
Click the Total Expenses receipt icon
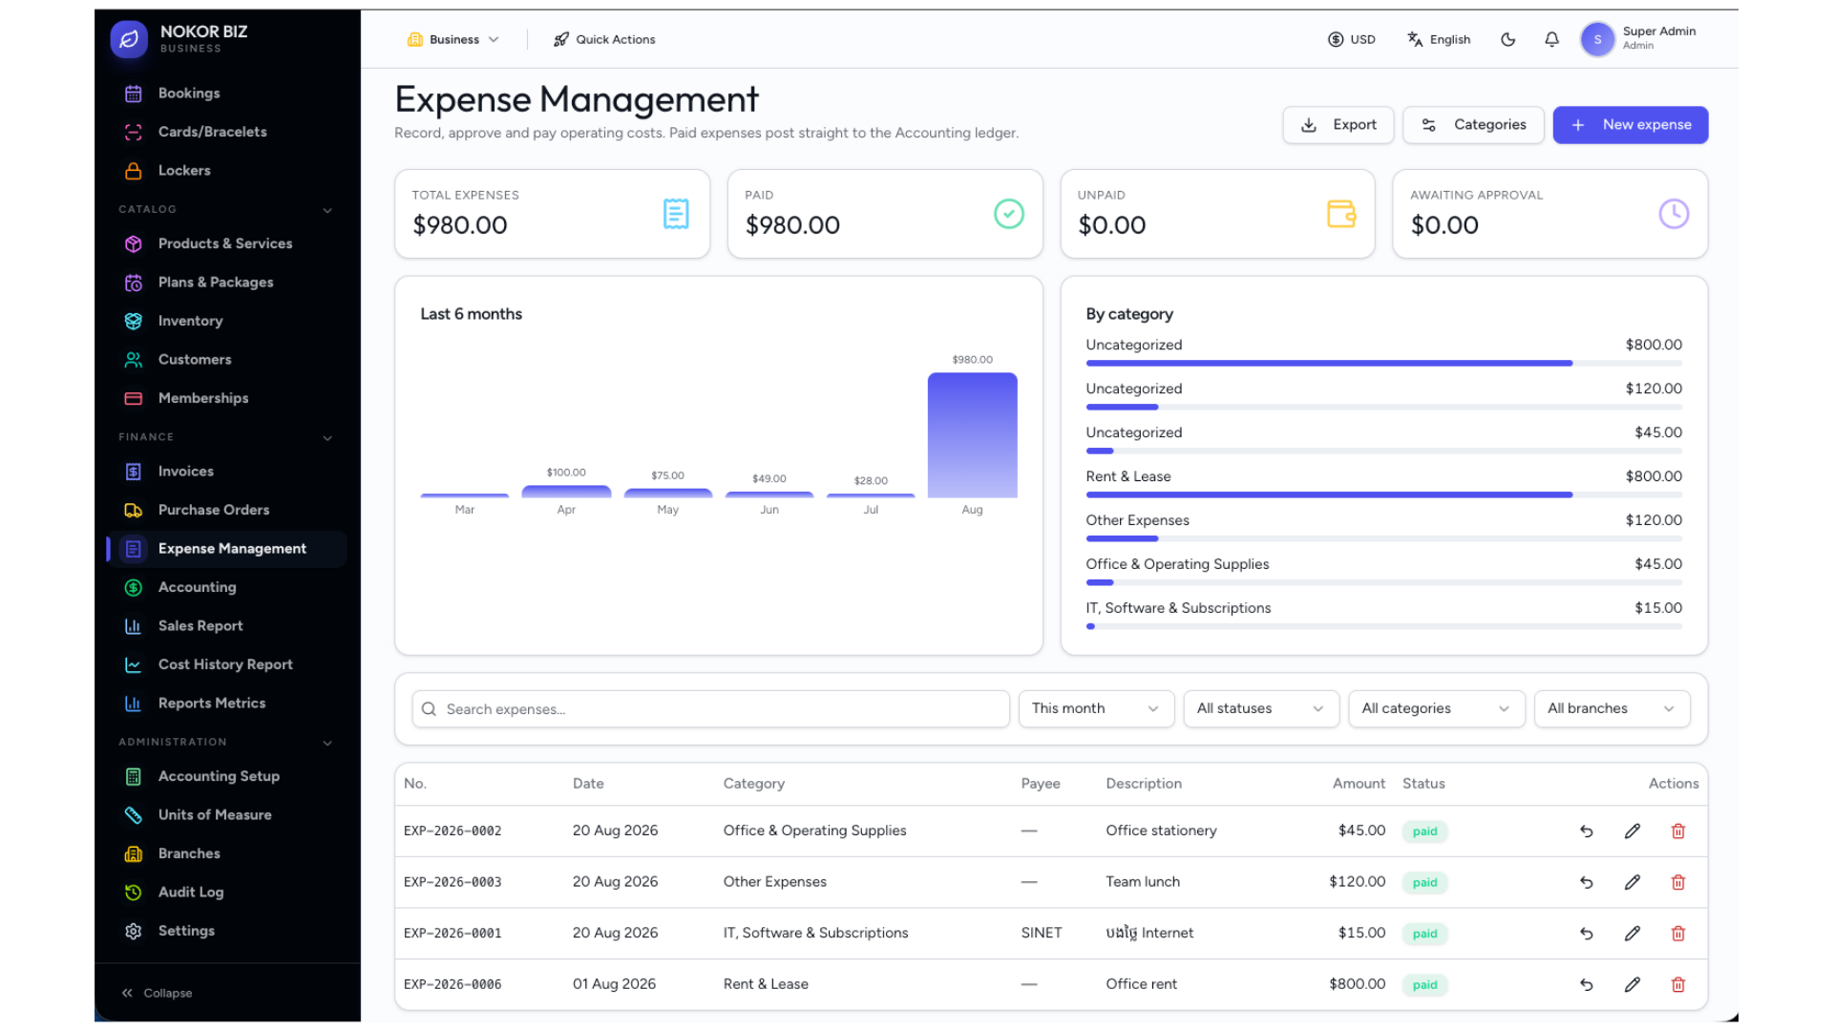coord(676,214)
